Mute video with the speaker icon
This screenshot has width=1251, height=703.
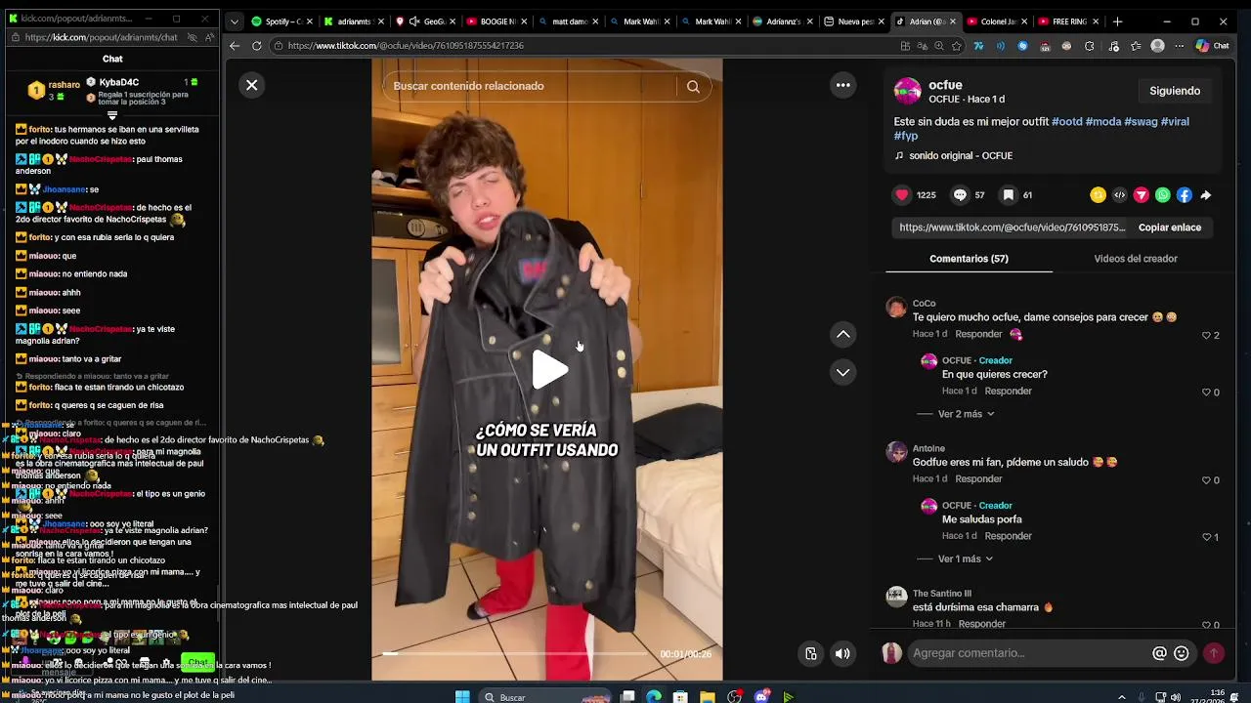coord(842,653)
